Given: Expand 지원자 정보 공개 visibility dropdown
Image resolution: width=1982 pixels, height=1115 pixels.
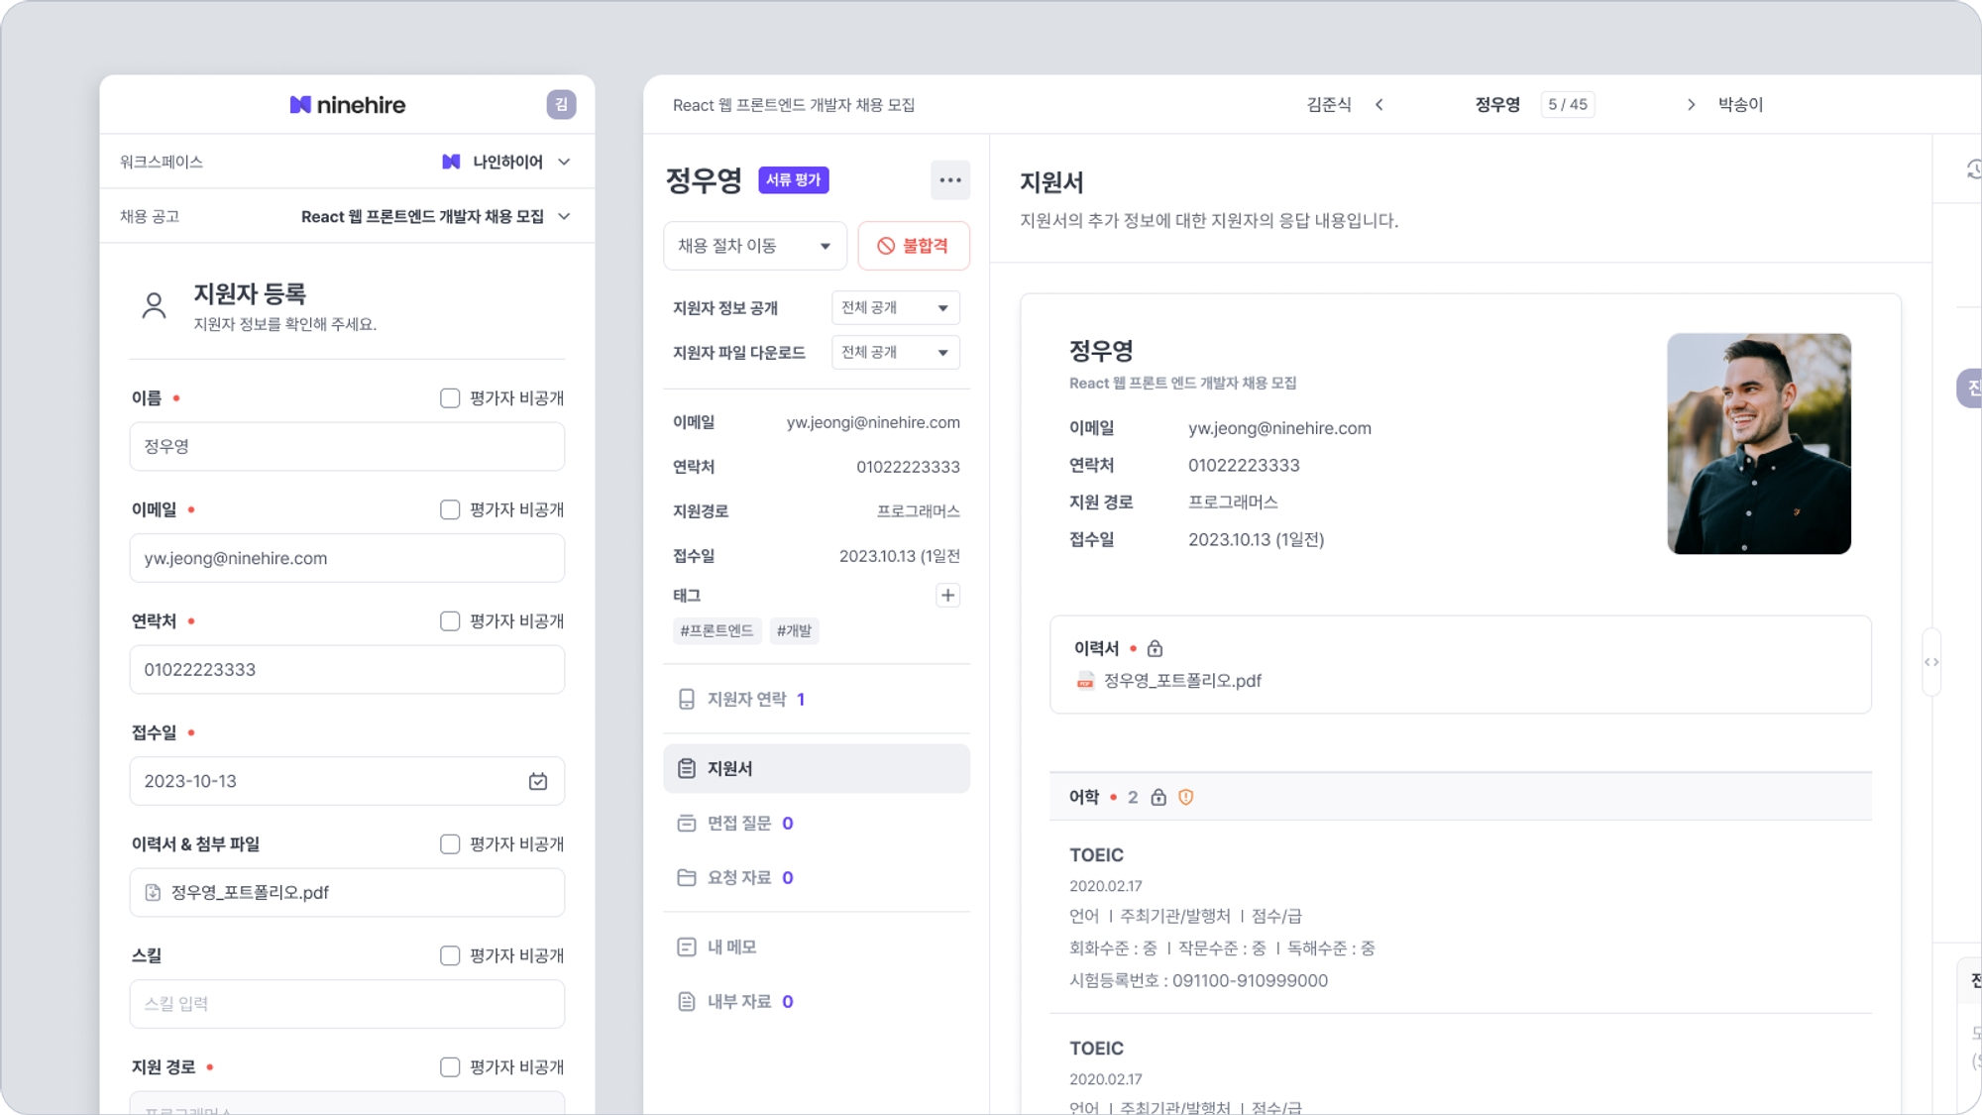Looking at the screenshot, I should click(895, 308).
